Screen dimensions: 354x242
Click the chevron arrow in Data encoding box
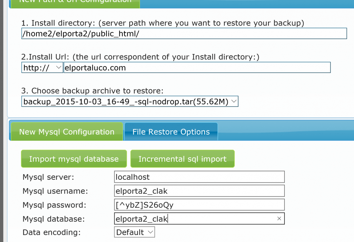(x=150, y=232)
